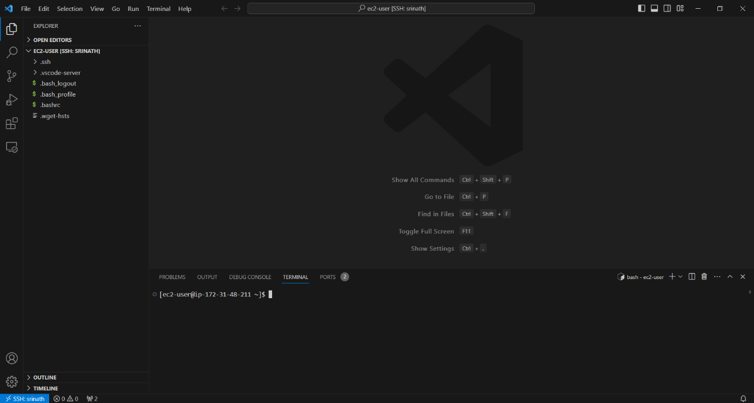Click the SSH: srinath remote indicator
Image resolution: width=754 pixels, height=403 pixels.
[x=25, y=399]
